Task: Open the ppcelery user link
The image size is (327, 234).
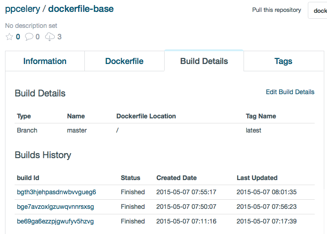Action: coord(21,9)
